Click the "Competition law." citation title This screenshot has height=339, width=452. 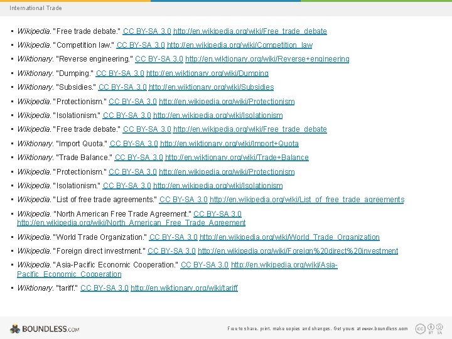[83, 45]
